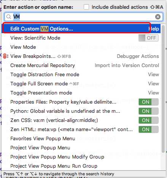
Task: Choose View Mode action
Action: (81, 47)
